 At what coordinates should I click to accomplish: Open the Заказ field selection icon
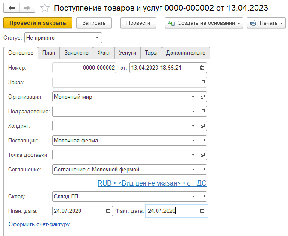pyautogui.click(x=203, y=82)
